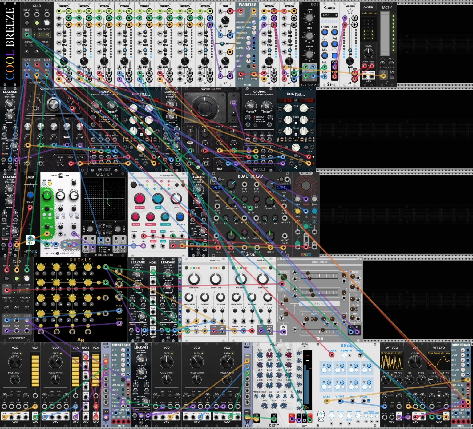473x429 pixels.
Task: Open the Limit mode dropdown on Komp
Action: point(329,15)
